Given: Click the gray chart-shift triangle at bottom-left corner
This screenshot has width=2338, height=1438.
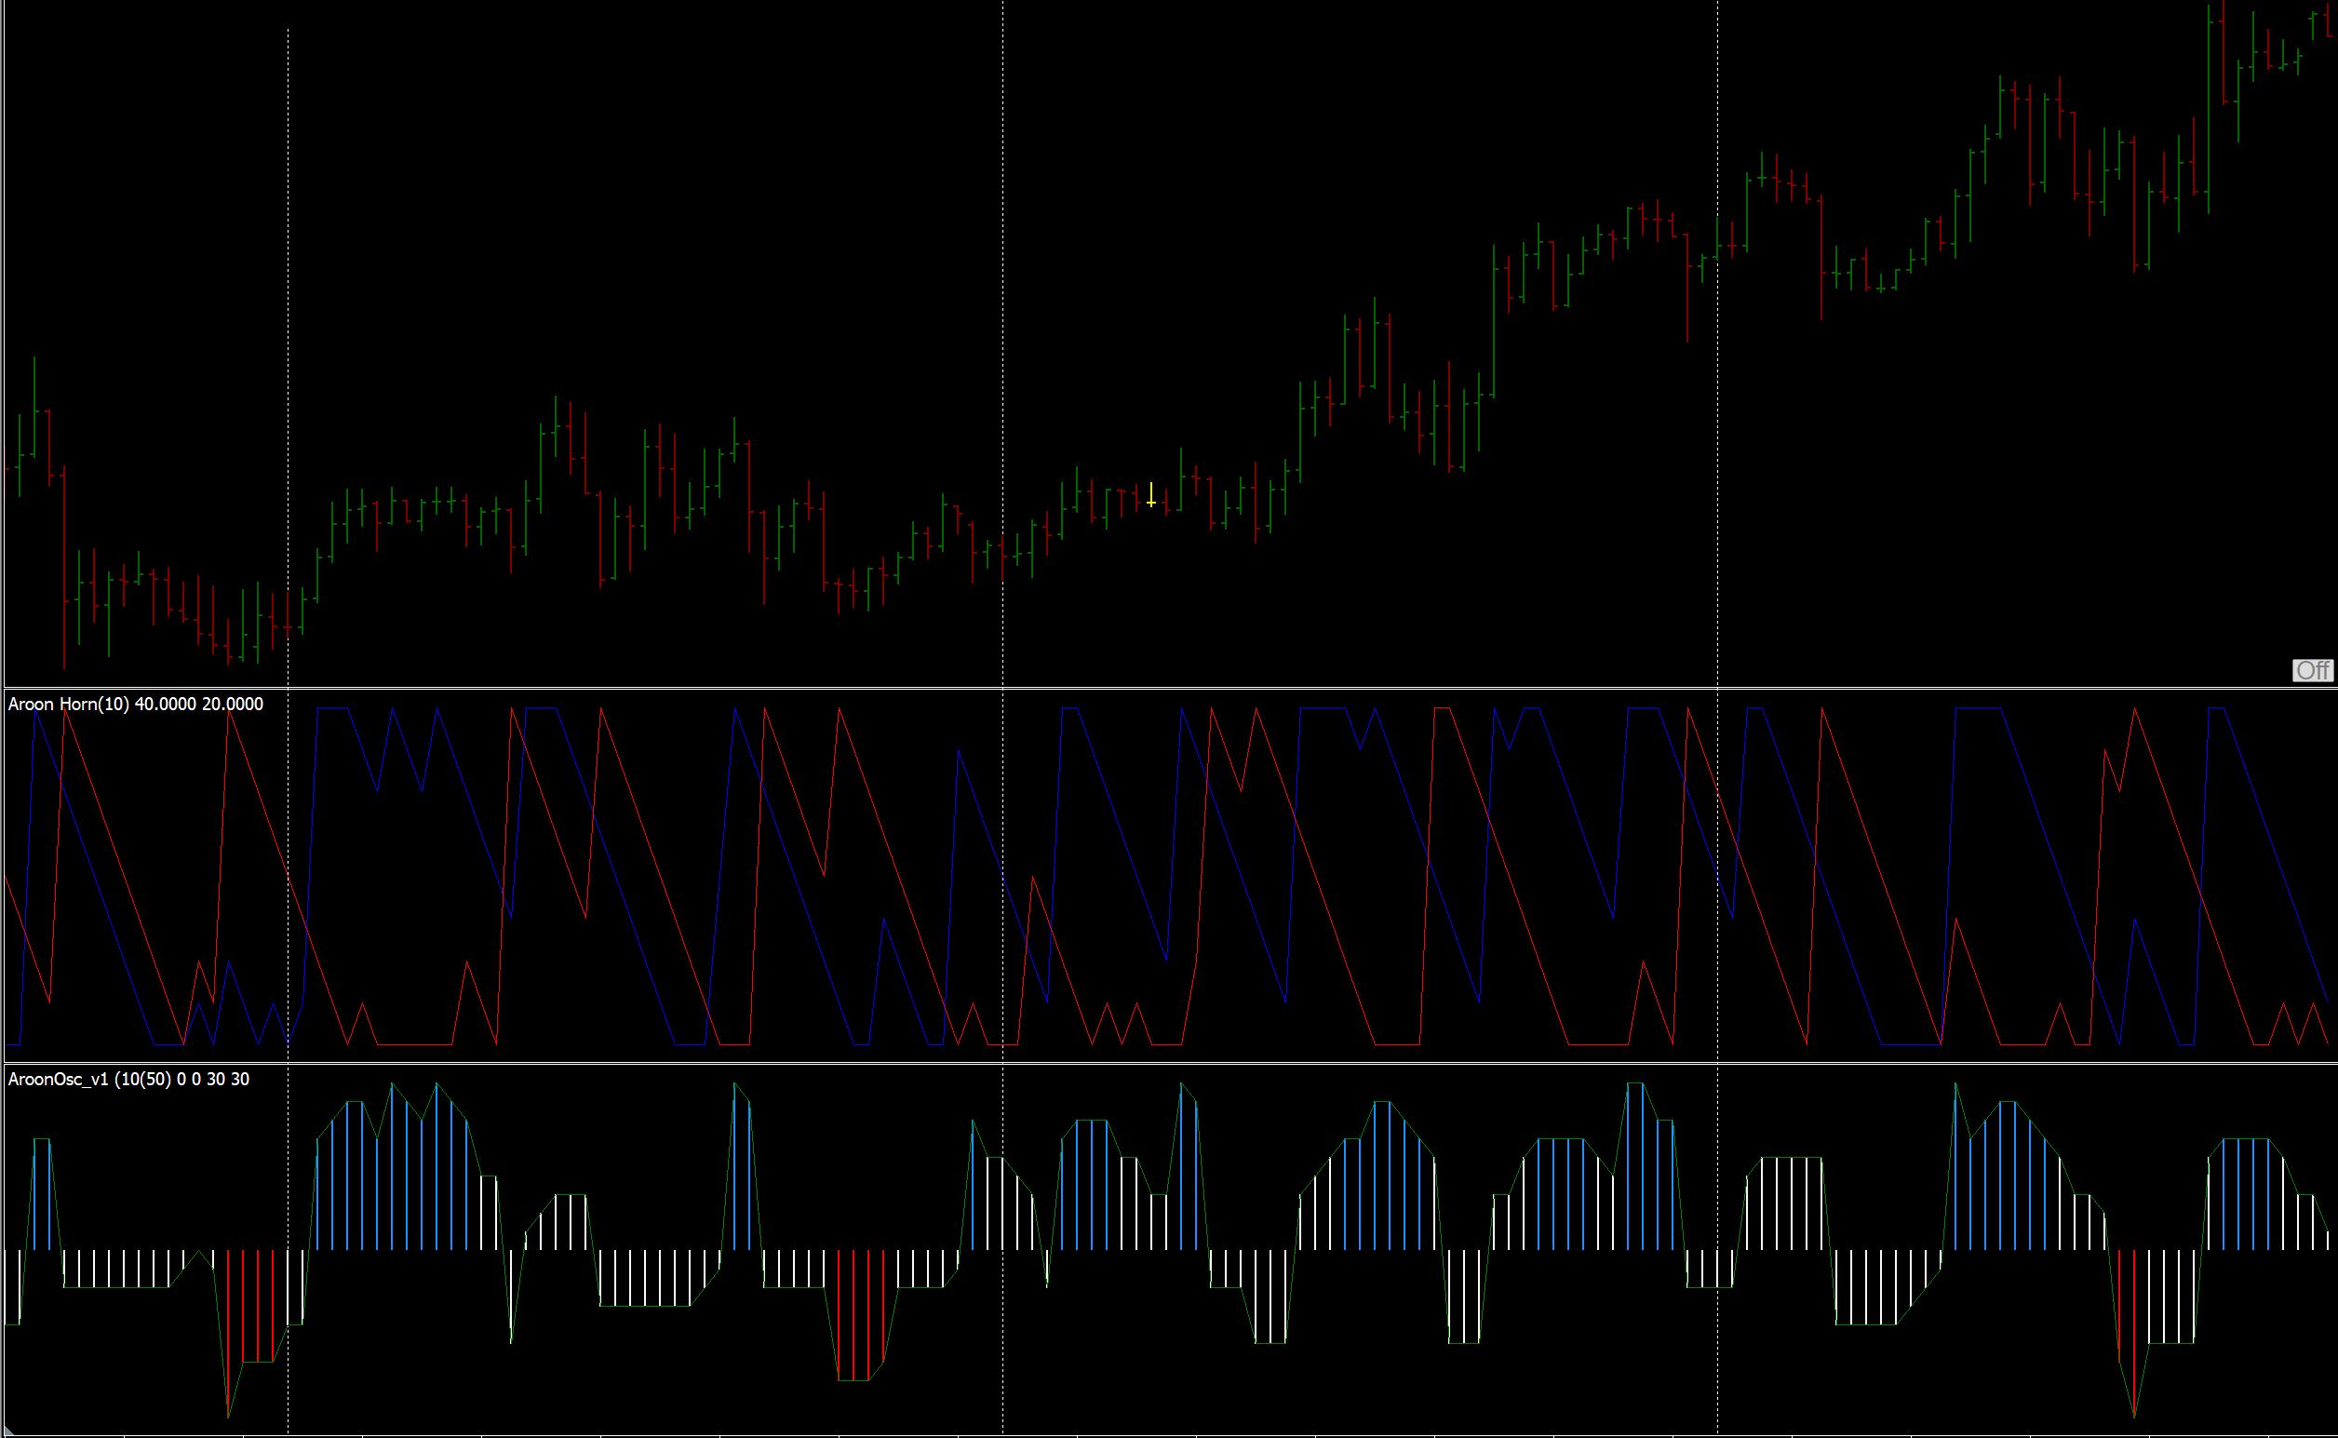Looking at the screenshot, I should tap(7, 1432).
